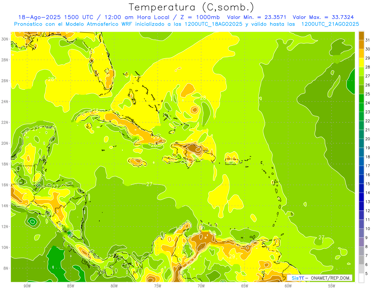The height and width of the screenshot is (290, 376).
Task: Select the dark-blue legend swatch between 12 and 13
Action: pos(361,206)
